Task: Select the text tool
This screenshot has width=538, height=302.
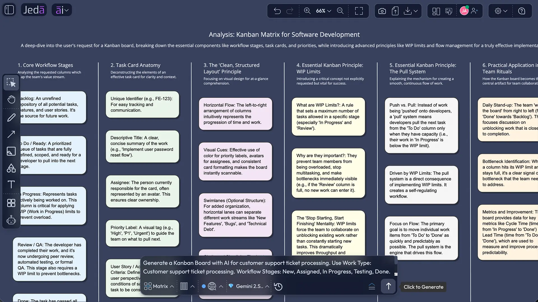Action: (11, 185)
